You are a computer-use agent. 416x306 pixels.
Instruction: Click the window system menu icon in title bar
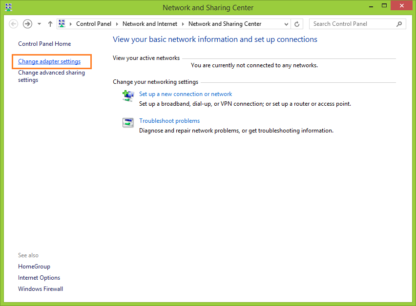coord(8,7)
